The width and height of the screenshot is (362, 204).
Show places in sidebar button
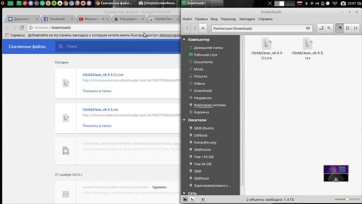coord(185,199)
